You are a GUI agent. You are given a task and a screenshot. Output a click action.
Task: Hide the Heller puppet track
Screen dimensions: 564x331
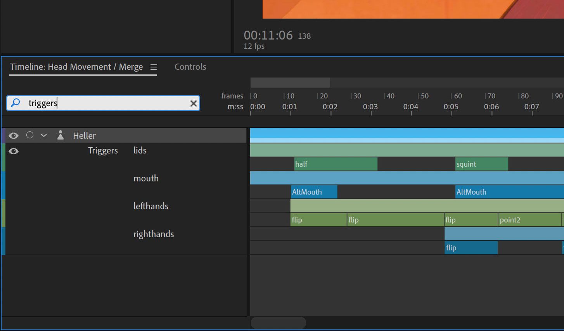pos(14,136)
